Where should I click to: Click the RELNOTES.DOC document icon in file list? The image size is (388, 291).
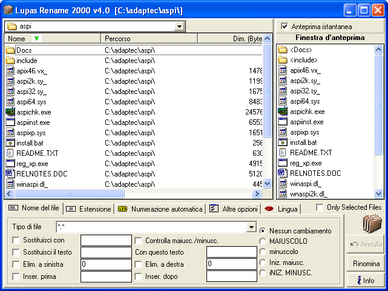point(10,173)
